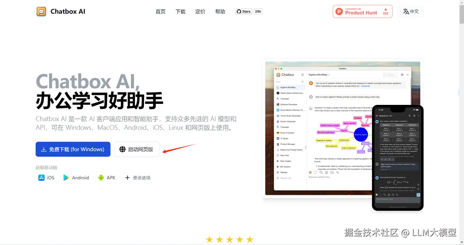Click the hamburger menu icon in phone preview
Screen dimensions: 464x245
[x=377, y=116]
